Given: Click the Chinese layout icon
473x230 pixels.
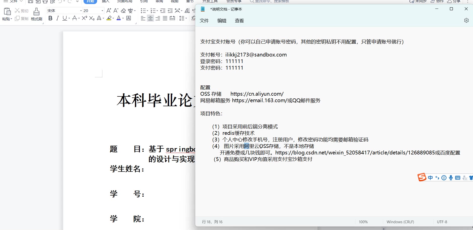Looking at the screenshot, I should [178, 11].
